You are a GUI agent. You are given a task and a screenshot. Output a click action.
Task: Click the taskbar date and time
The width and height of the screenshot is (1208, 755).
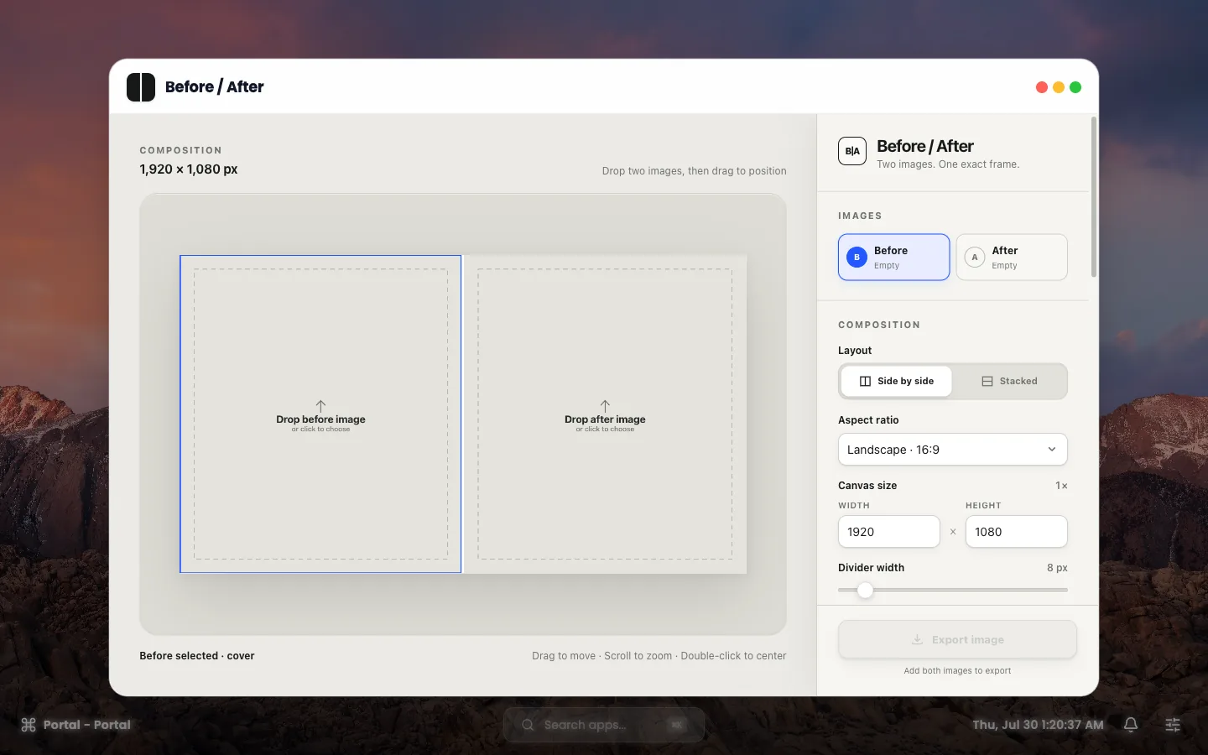coord(1038,725)
